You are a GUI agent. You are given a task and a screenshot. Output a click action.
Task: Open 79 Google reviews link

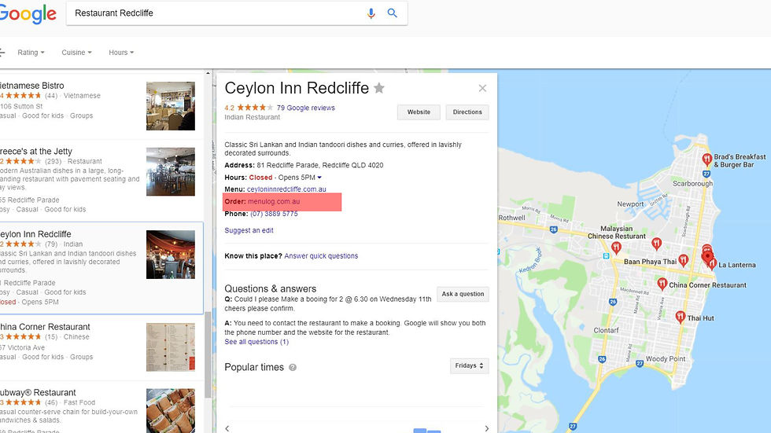305,108
